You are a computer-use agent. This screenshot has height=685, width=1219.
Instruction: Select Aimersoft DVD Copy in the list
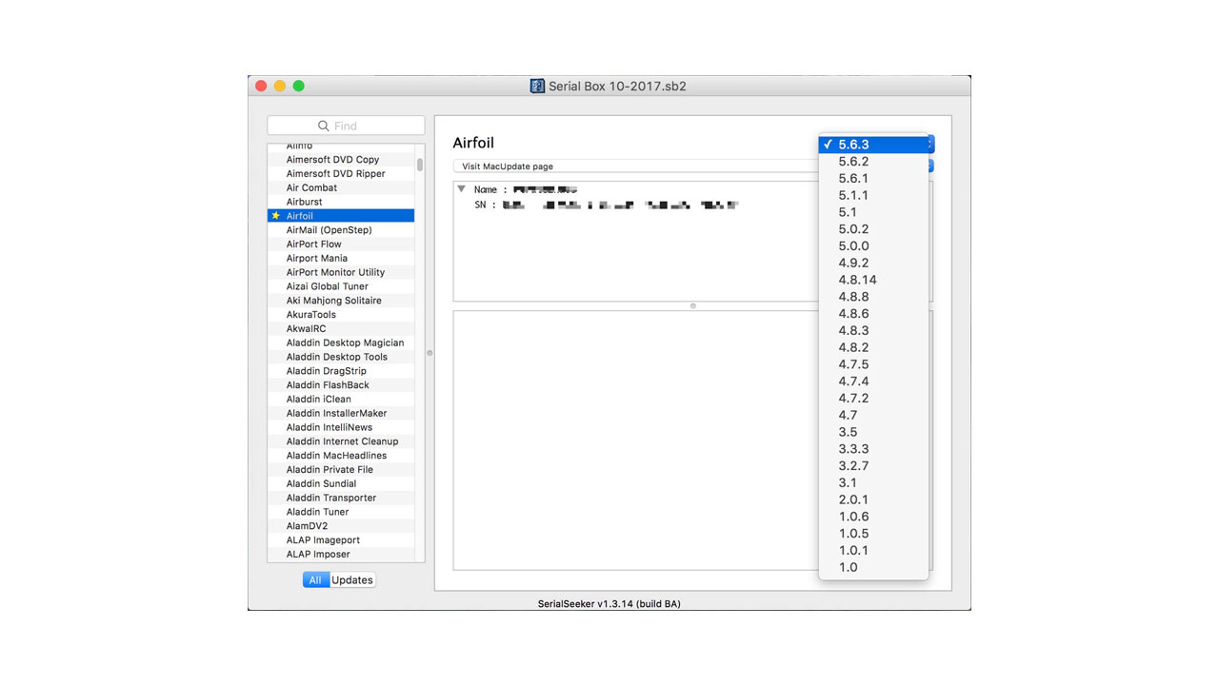pyautogui.click(x=341, y=160)
